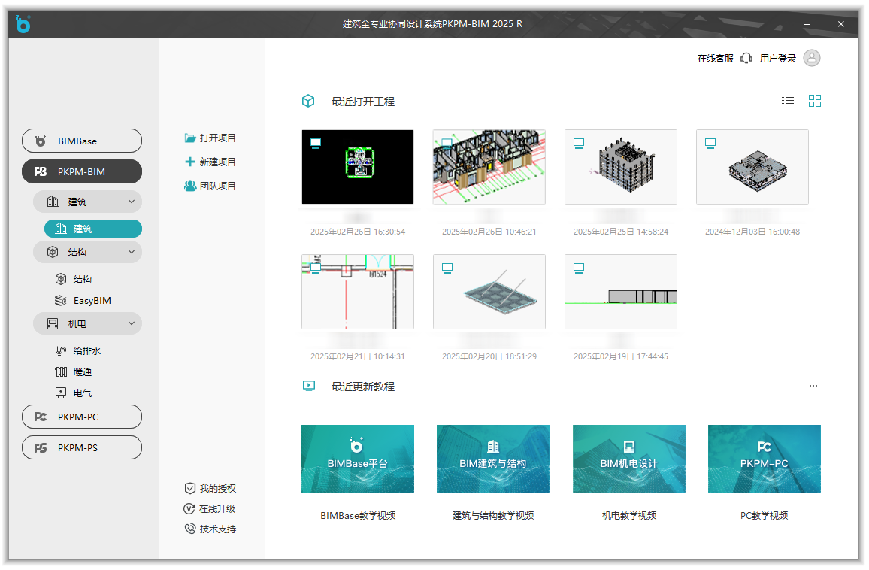Open Team Project people icon

pos(190,186)
